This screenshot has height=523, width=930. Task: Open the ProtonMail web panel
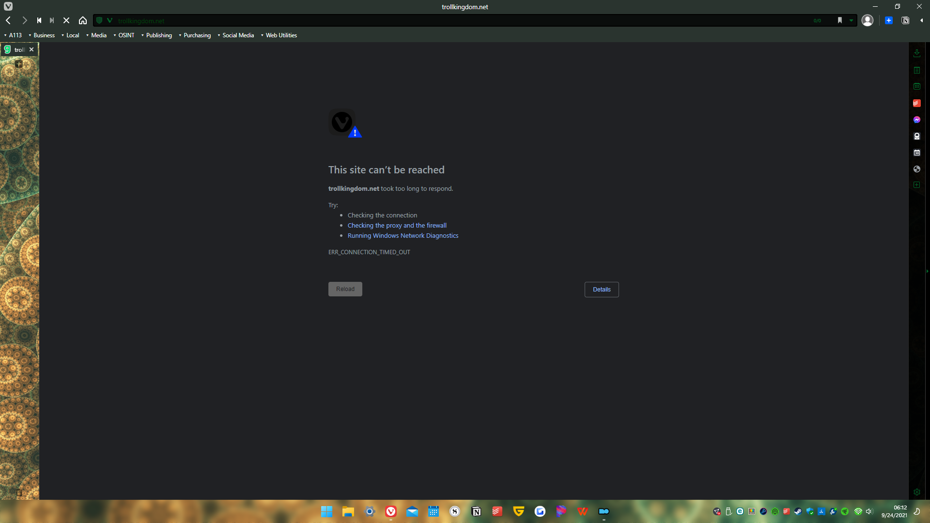point(917,136)
